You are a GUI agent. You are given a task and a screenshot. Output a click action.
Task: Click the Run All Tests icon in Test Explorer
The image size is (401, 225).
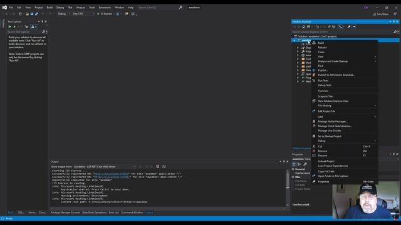coord(9,26)
